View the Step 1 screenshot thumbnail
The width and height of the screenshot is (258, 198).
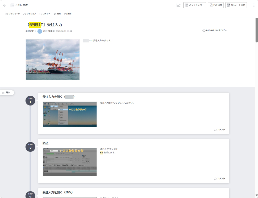70,114
